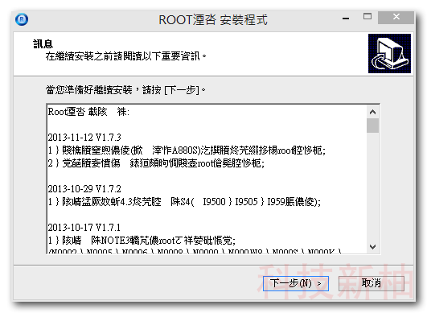The width and height of the screenshot is (427, 313).
Task: Click the blue R application icon in title bar
Action: pos(22,19)
